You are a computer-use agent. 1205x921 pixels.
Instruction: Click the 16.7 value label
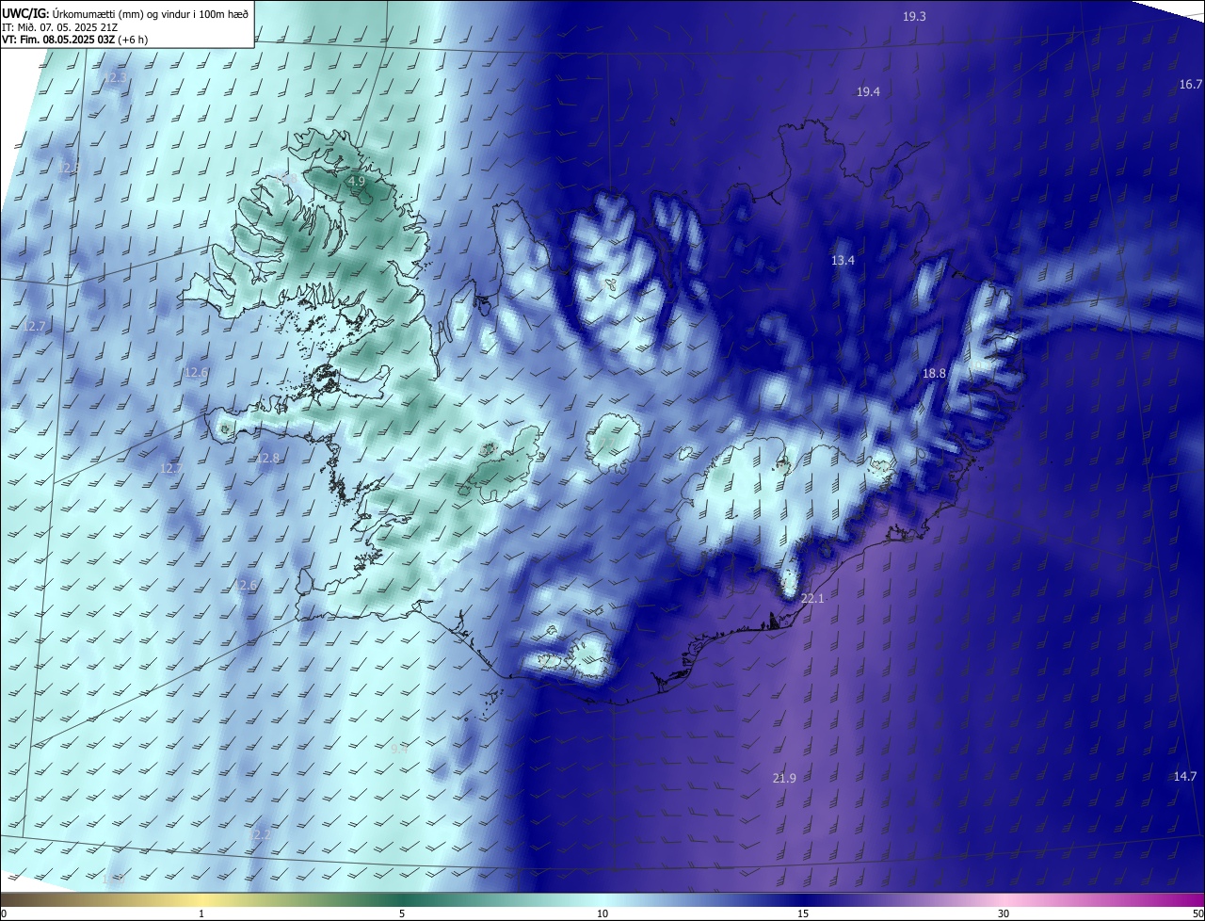tap(1191, 85)
